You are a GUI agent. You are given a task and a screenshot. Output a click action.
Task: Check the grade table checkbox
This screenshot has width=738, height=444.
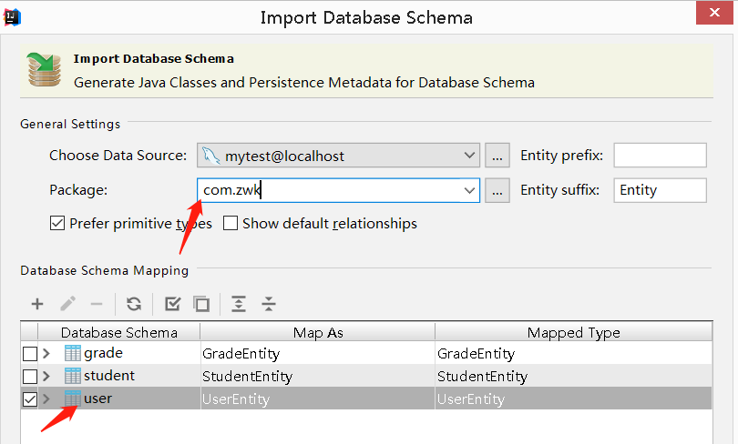[30, 353]
